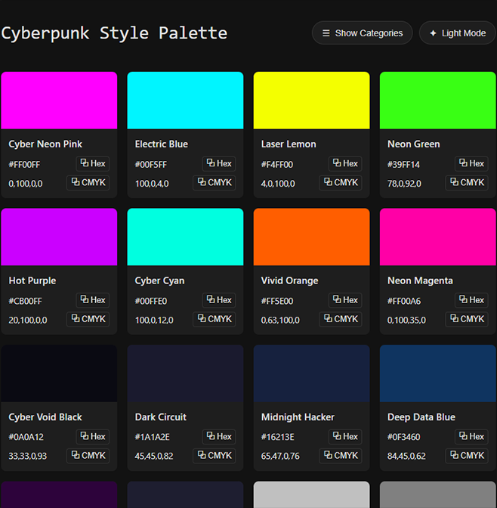Click the #F4FF00 hex value

(x=277, y=165)
